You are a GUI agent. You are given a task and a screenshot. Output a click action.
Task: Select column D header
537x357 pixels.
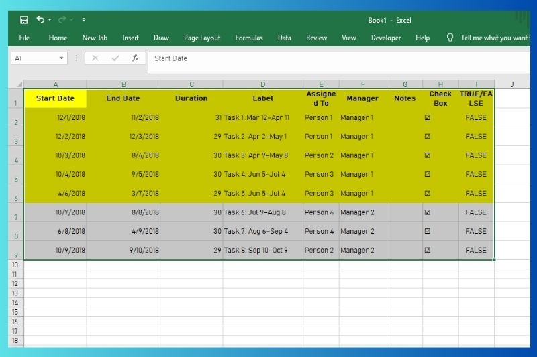pos(262,84)
